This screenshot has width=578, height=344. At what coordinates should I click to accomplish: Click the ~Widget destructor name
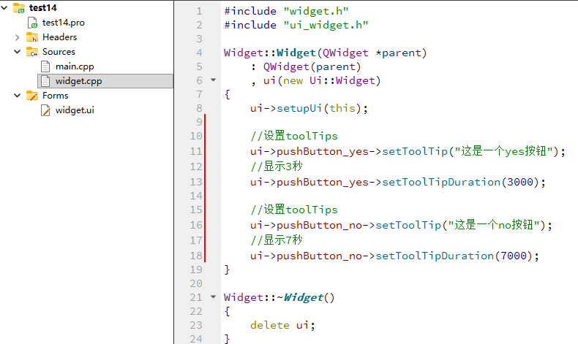click(300, 297)
